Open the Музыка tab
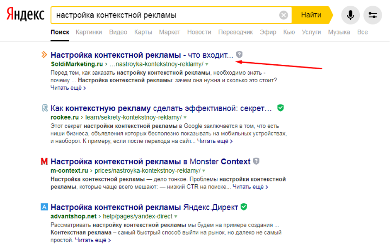Image resolution: width=390 pixels, height=249 pixels. [339, 32]
